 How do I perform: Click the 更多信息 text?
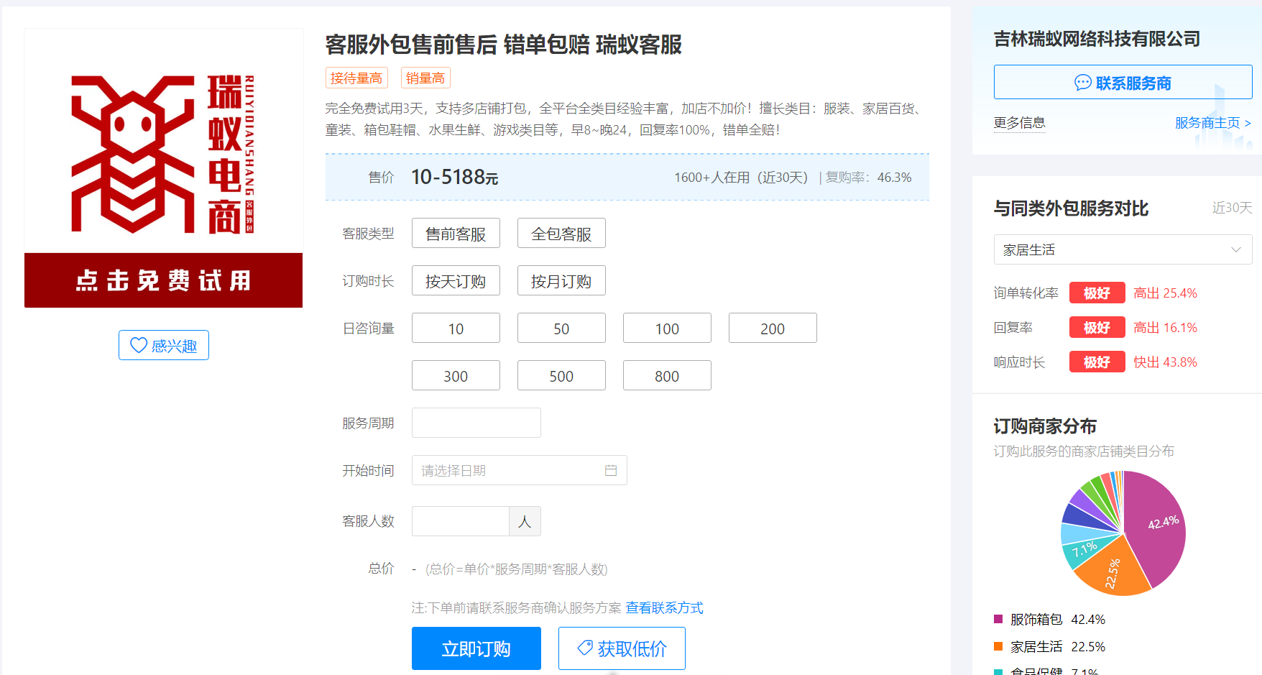[x=1019, y=123]
